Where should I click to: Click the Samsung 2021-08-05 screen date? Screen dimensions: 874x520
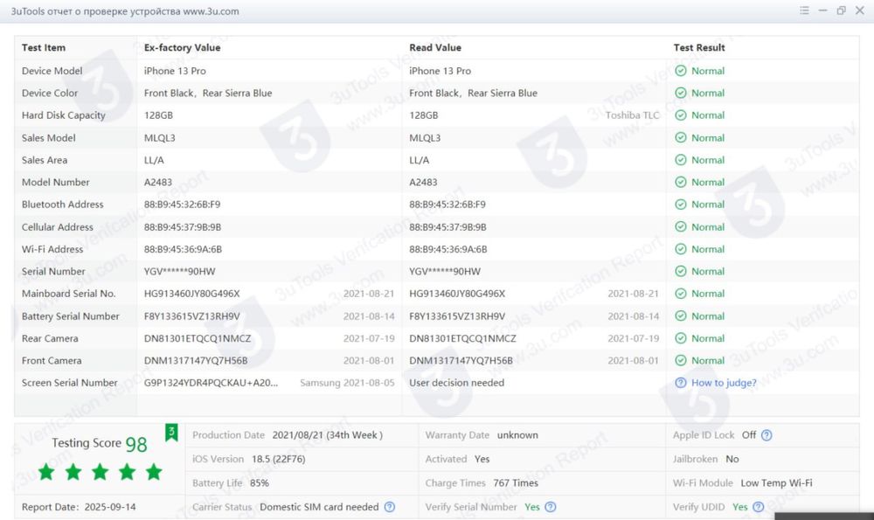pyautogui.click(x=347, y=383)
